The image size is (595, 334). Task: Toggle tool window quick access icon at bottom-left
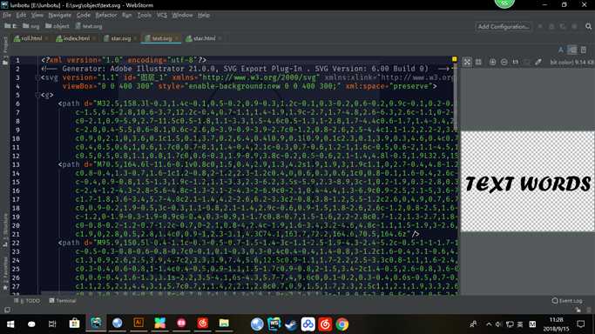[x=7, y=311]
